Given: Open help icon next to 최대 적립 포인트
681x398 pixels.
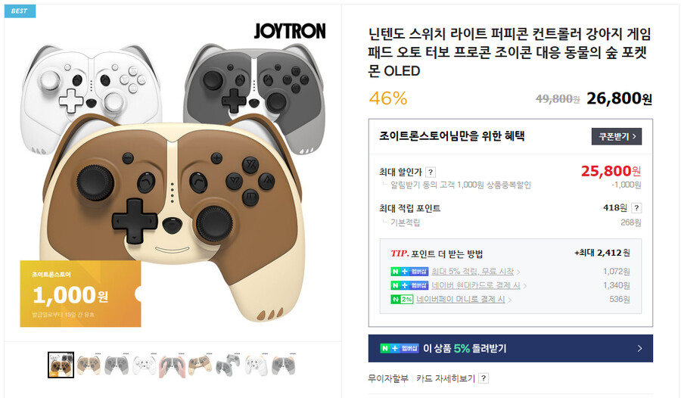Looking at the screenshot, I should pyautogui.click(x=636, y=208).
